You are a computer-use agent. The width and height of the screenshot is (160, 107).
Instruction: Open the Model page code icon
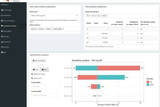click(2, 5)
